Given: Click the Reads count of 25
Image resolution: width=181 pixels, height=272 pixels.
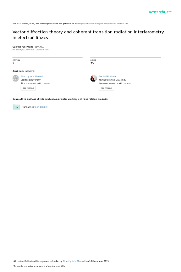Looking at the screenshot, I should pyautogui.click(x=92, y=63).
